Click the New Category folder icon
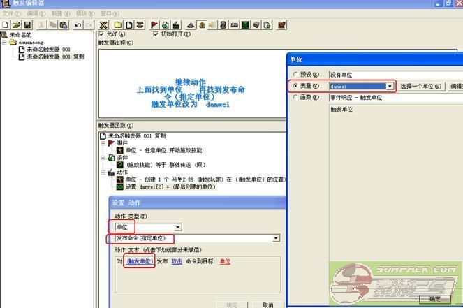 click(x=117, y=24)
